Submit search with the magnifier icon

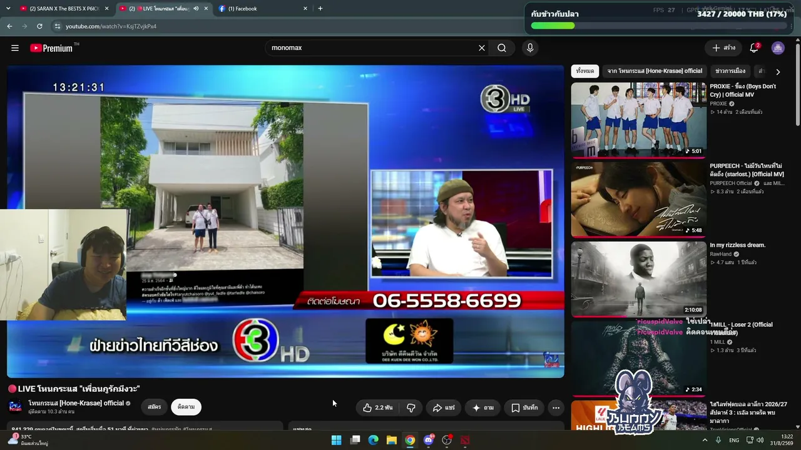[502, 48]
